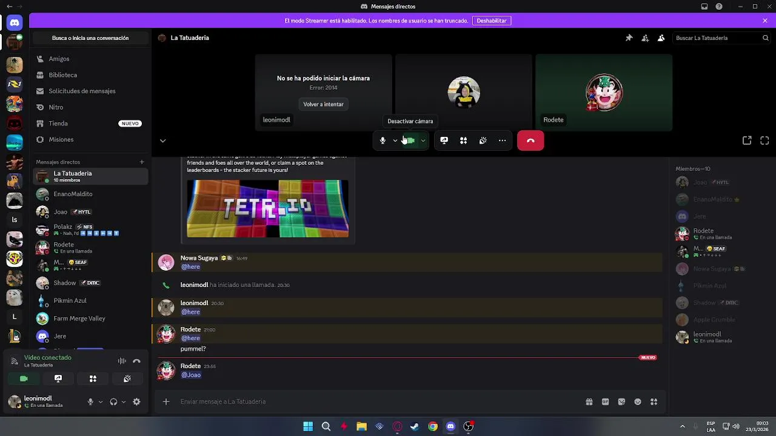Open more call options (three dots)
Screen dimensions: 776x436
503,140
